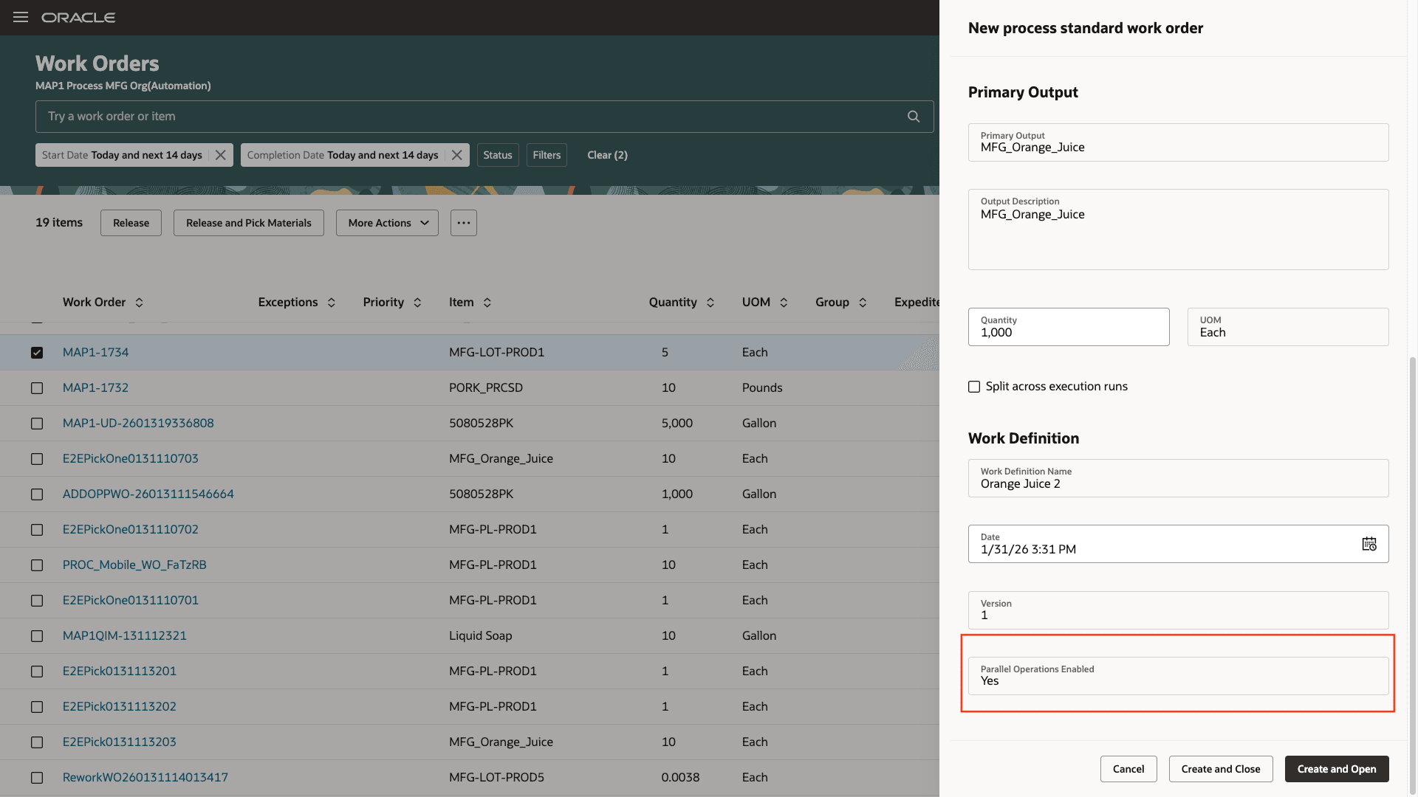This screenshot has height=797, width=1418.
Task: Open the Status filter dropdown
Action: coord(498,154)
